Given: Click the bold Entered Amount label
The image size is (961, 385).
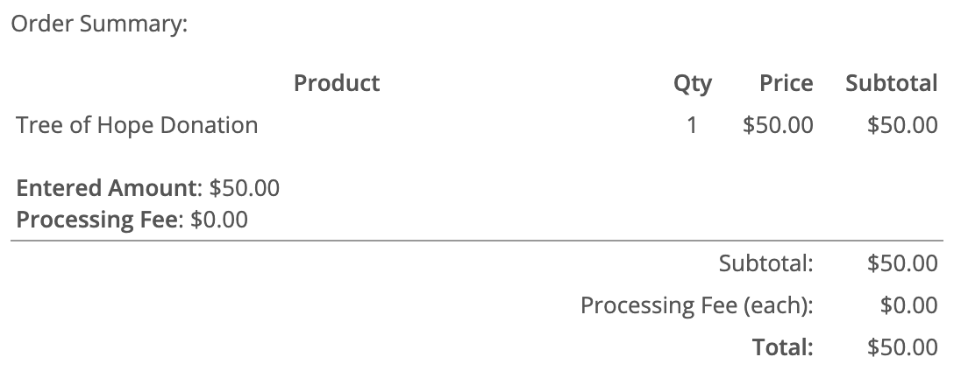Looking at the screenshot, I should 109,188.
